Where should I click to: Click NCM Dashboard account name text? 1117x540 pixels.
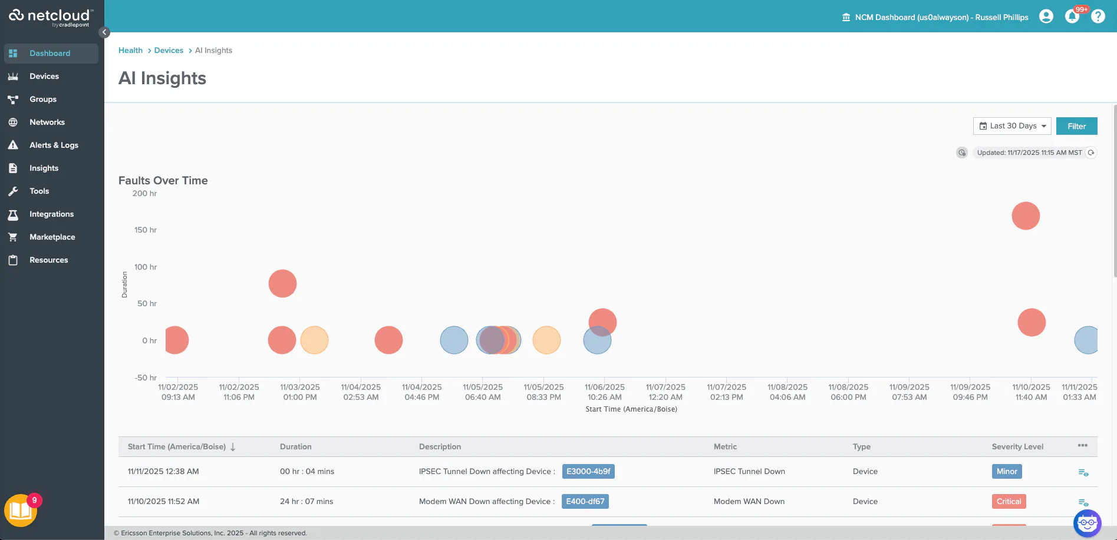tap(941, 17)
